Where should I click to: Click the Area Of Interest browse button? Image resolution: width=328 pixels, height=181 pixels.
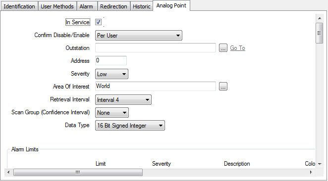pos(223,87)
